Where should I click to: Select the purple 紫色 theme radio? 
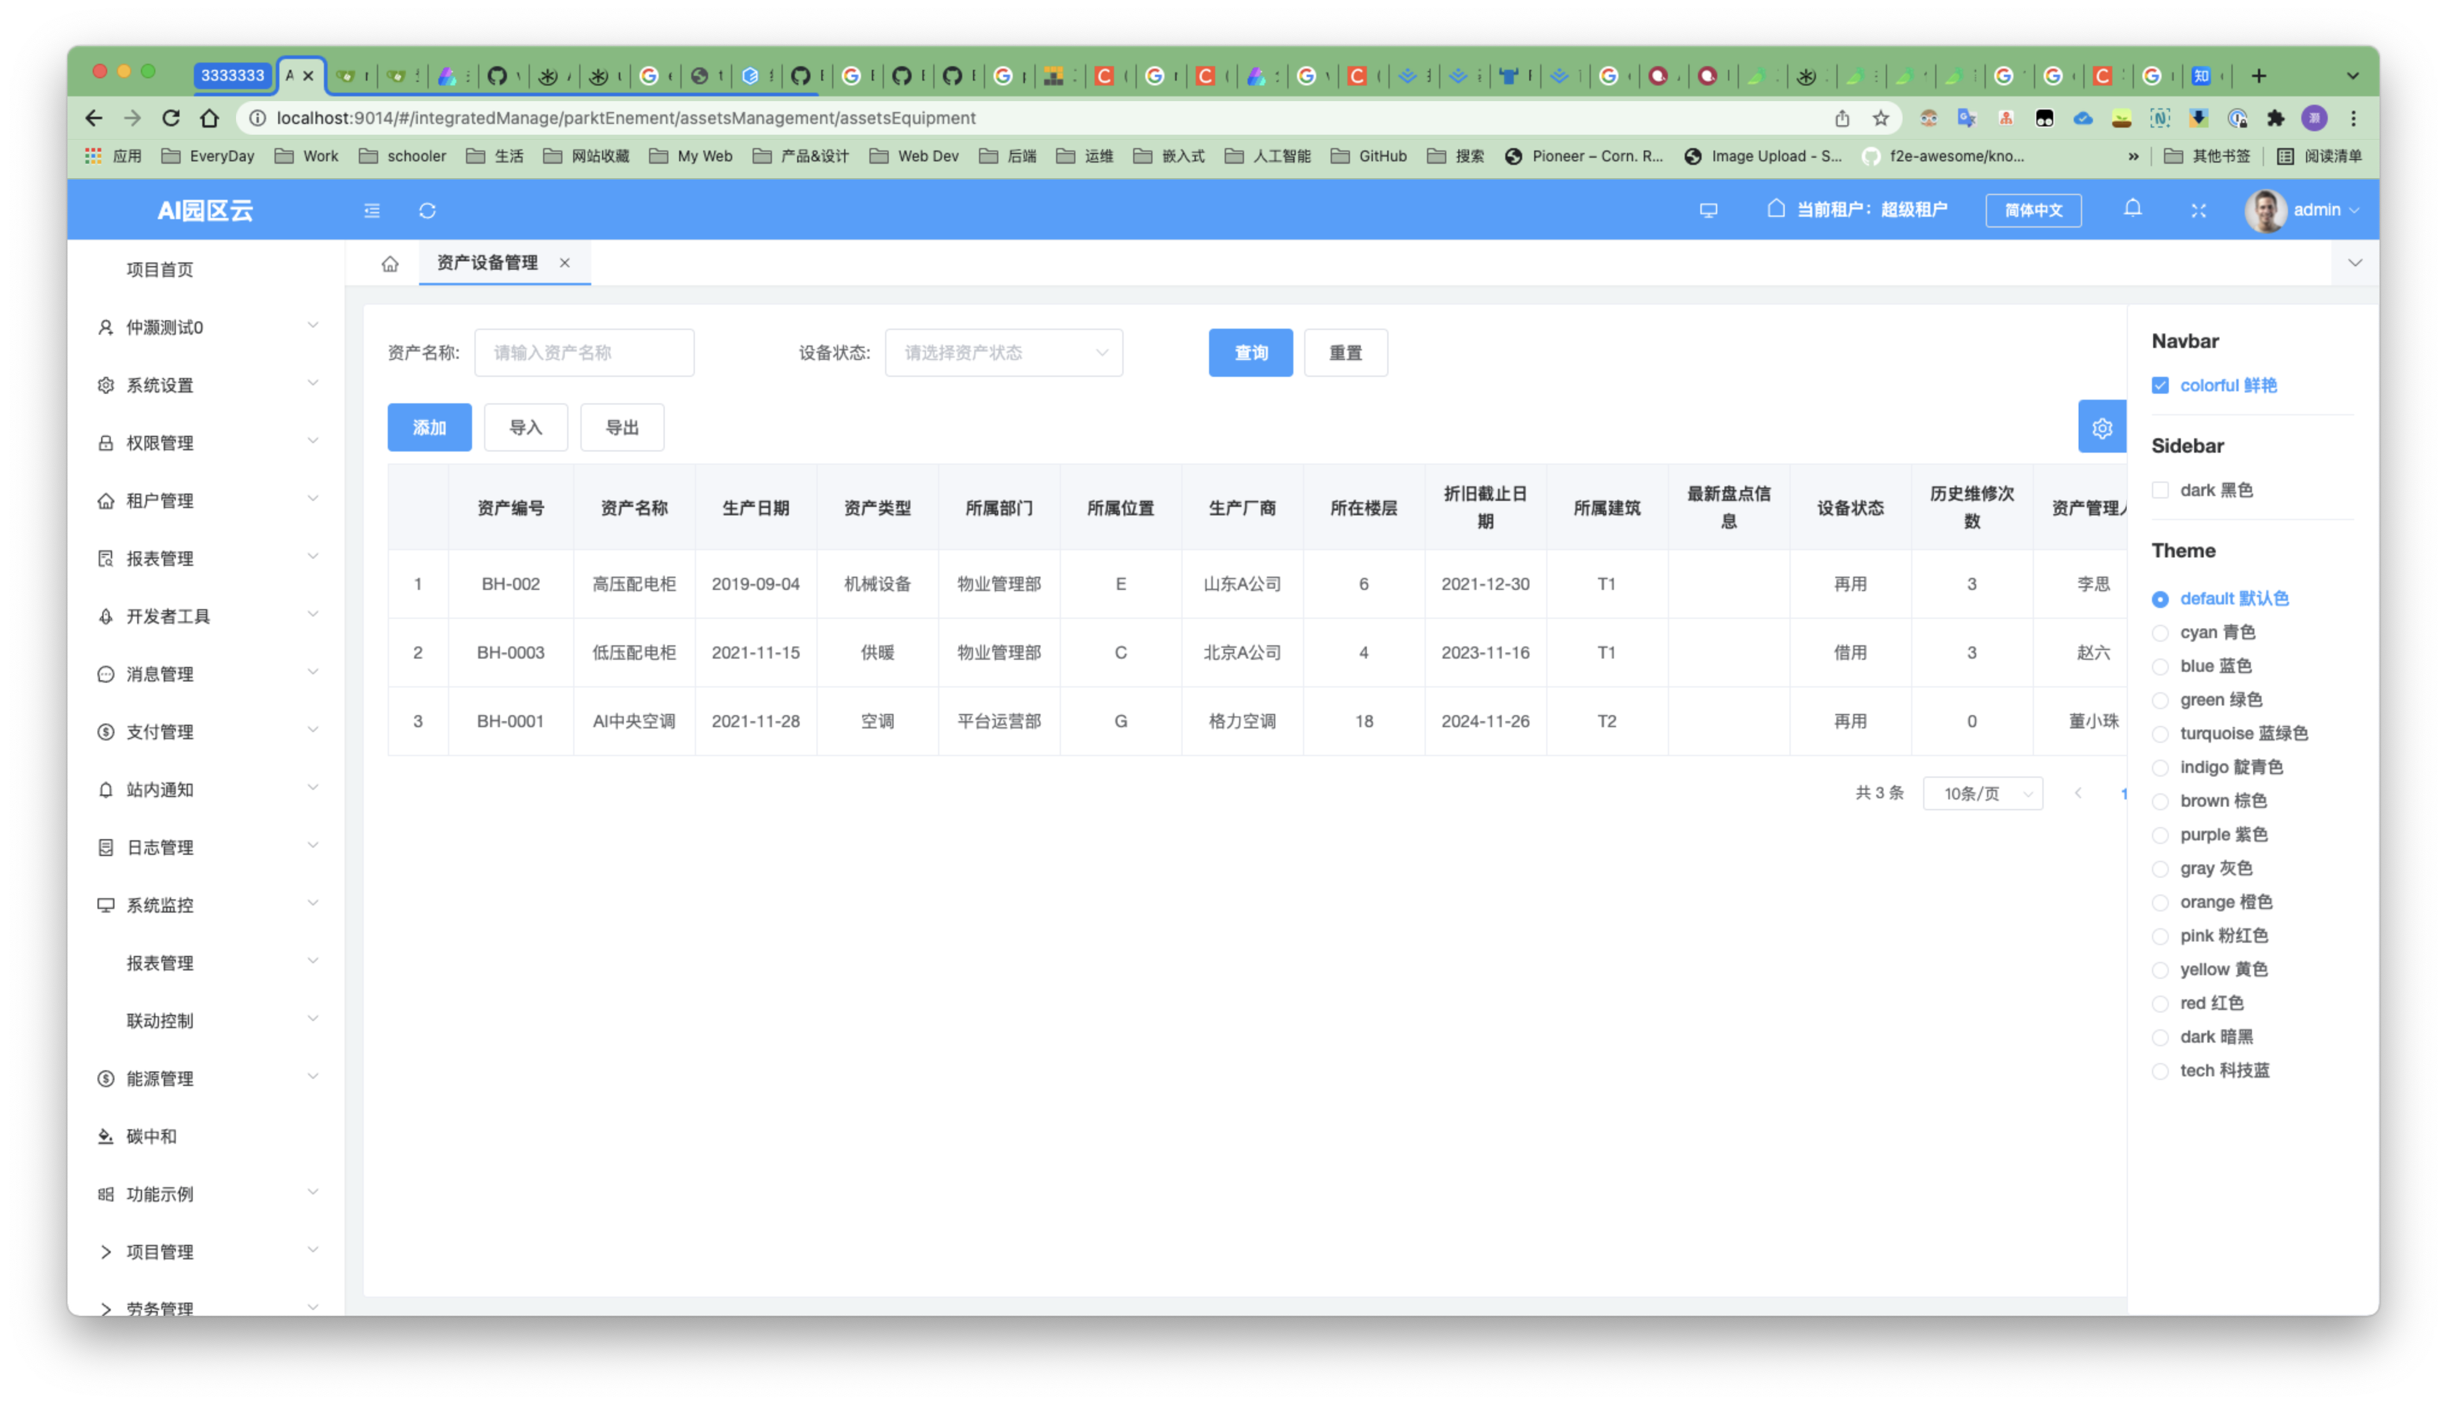(2160, 836)
